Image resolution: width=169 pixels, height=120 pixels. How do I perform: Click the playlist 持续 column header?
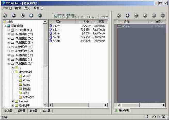coord(157,22)
